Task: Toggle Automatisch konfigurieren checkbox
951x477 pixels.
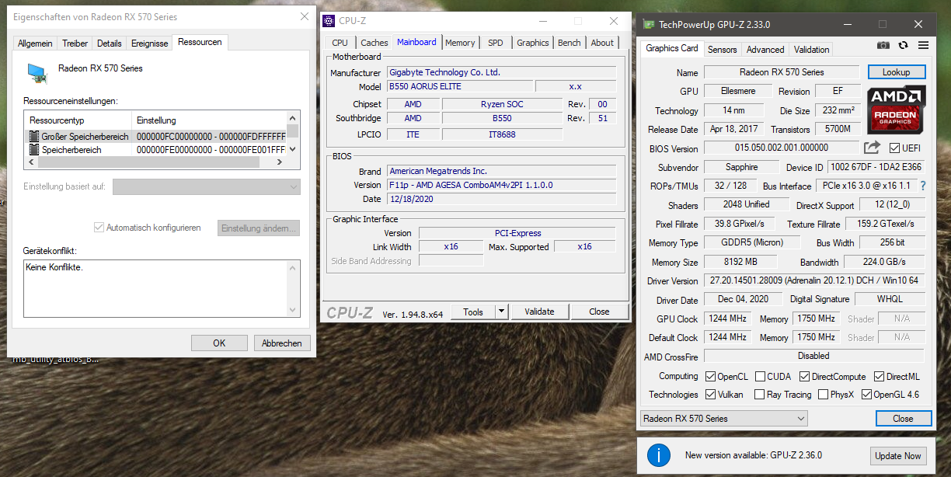Action: pyautogui.click(x=99, y=228)
